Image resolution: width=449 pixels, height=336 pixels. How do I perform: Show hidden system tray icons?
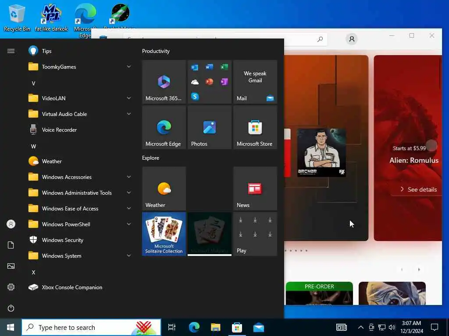coord(361,327)
